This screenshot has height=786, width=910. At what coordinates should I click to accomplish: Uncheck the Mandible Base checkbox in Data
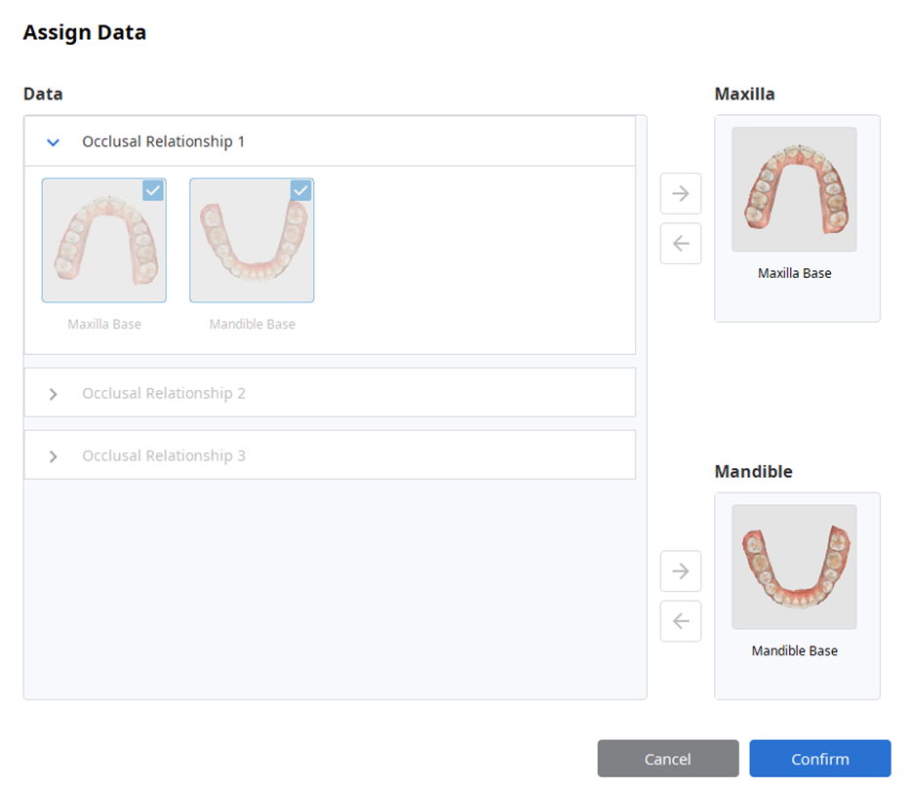point(300,190)
